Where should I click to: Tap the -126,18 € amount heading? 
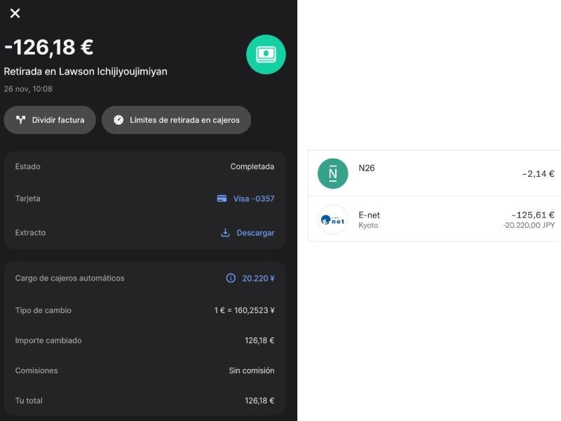pos(49,47)
